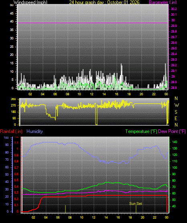The width and height of the screenshot is (187, 223).
Task: Click the "Barometer (.in)" axis title
Action: pyautogui.click(x=163, y=2)
